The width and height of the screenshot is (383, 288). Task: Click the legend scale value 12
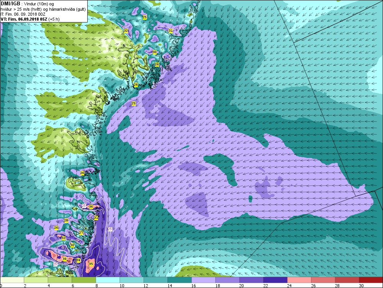[146, 286]
